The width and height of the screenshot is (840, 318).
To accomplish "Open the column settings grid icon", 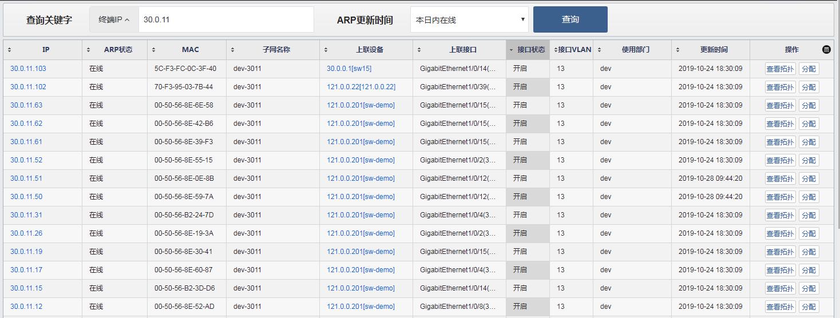I will pos(826,50).
